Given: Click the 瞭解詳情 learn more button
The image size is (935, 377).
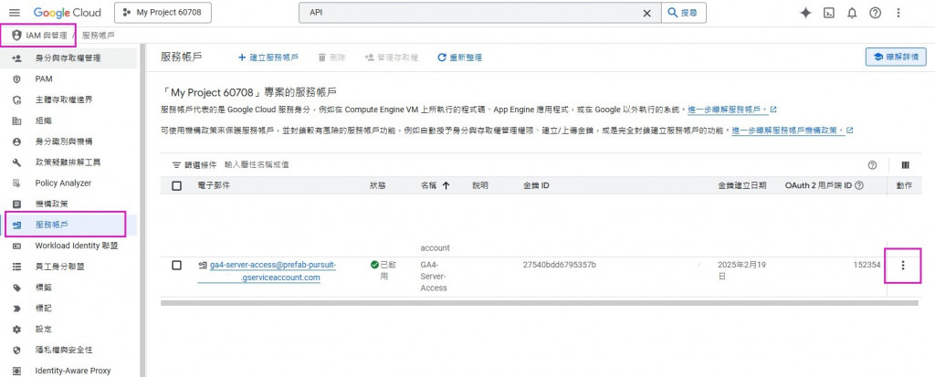Looking at the screenshot, I should 896,58.
